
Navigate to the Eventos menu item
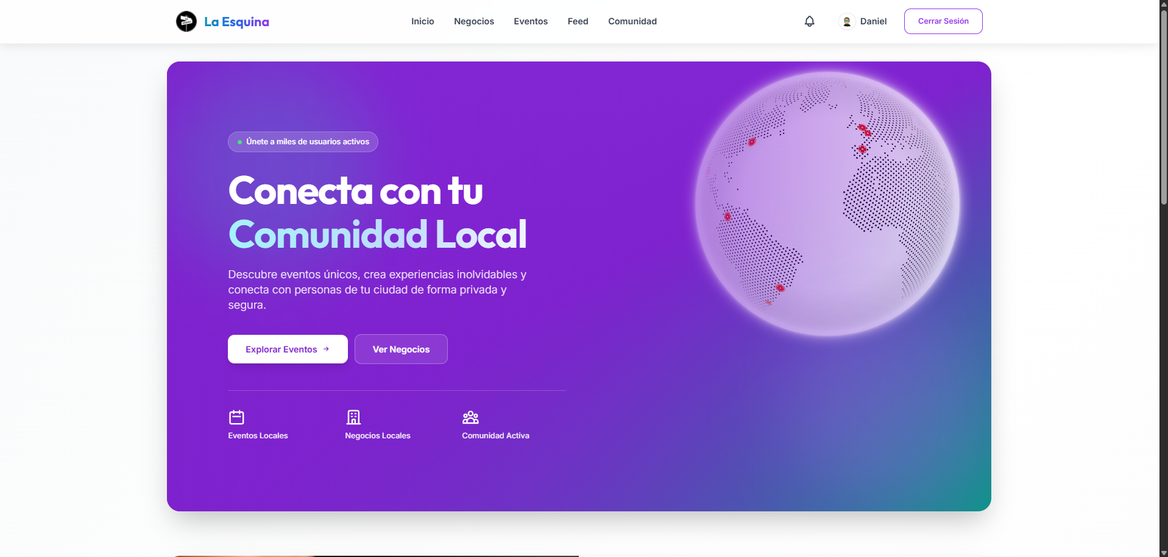531,21
